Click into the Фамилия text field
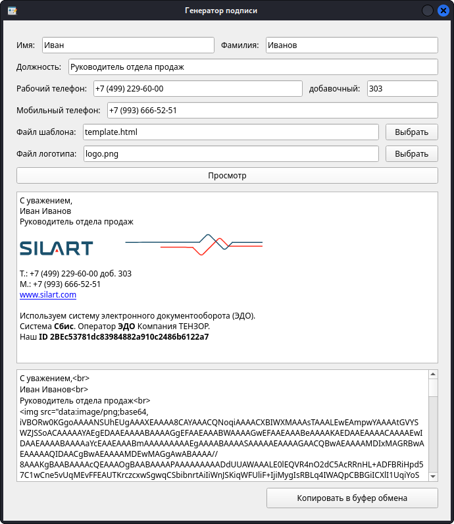The width and height of the screenshot is (454, 524). click(351, 45)
